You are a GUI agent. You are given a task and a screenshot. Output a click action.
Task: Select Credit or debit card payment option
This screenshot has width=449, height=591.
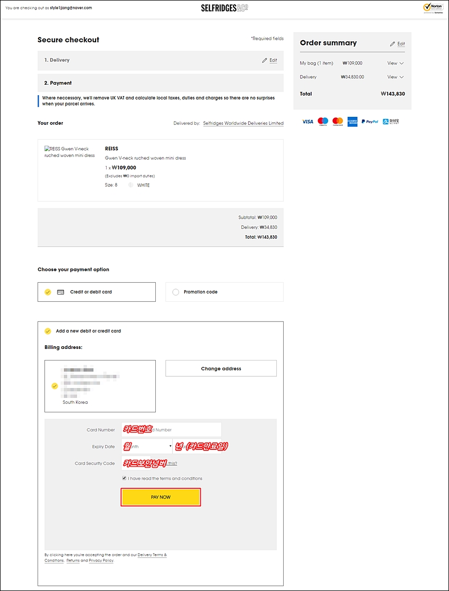97,292
